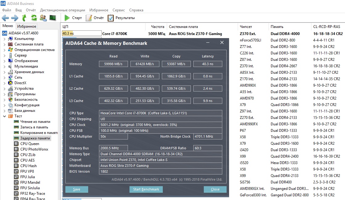Image resolution: width=345 pixels, height=200 pixels.
Task: Expand the Операционная система node
Action: tap(4, 50)
